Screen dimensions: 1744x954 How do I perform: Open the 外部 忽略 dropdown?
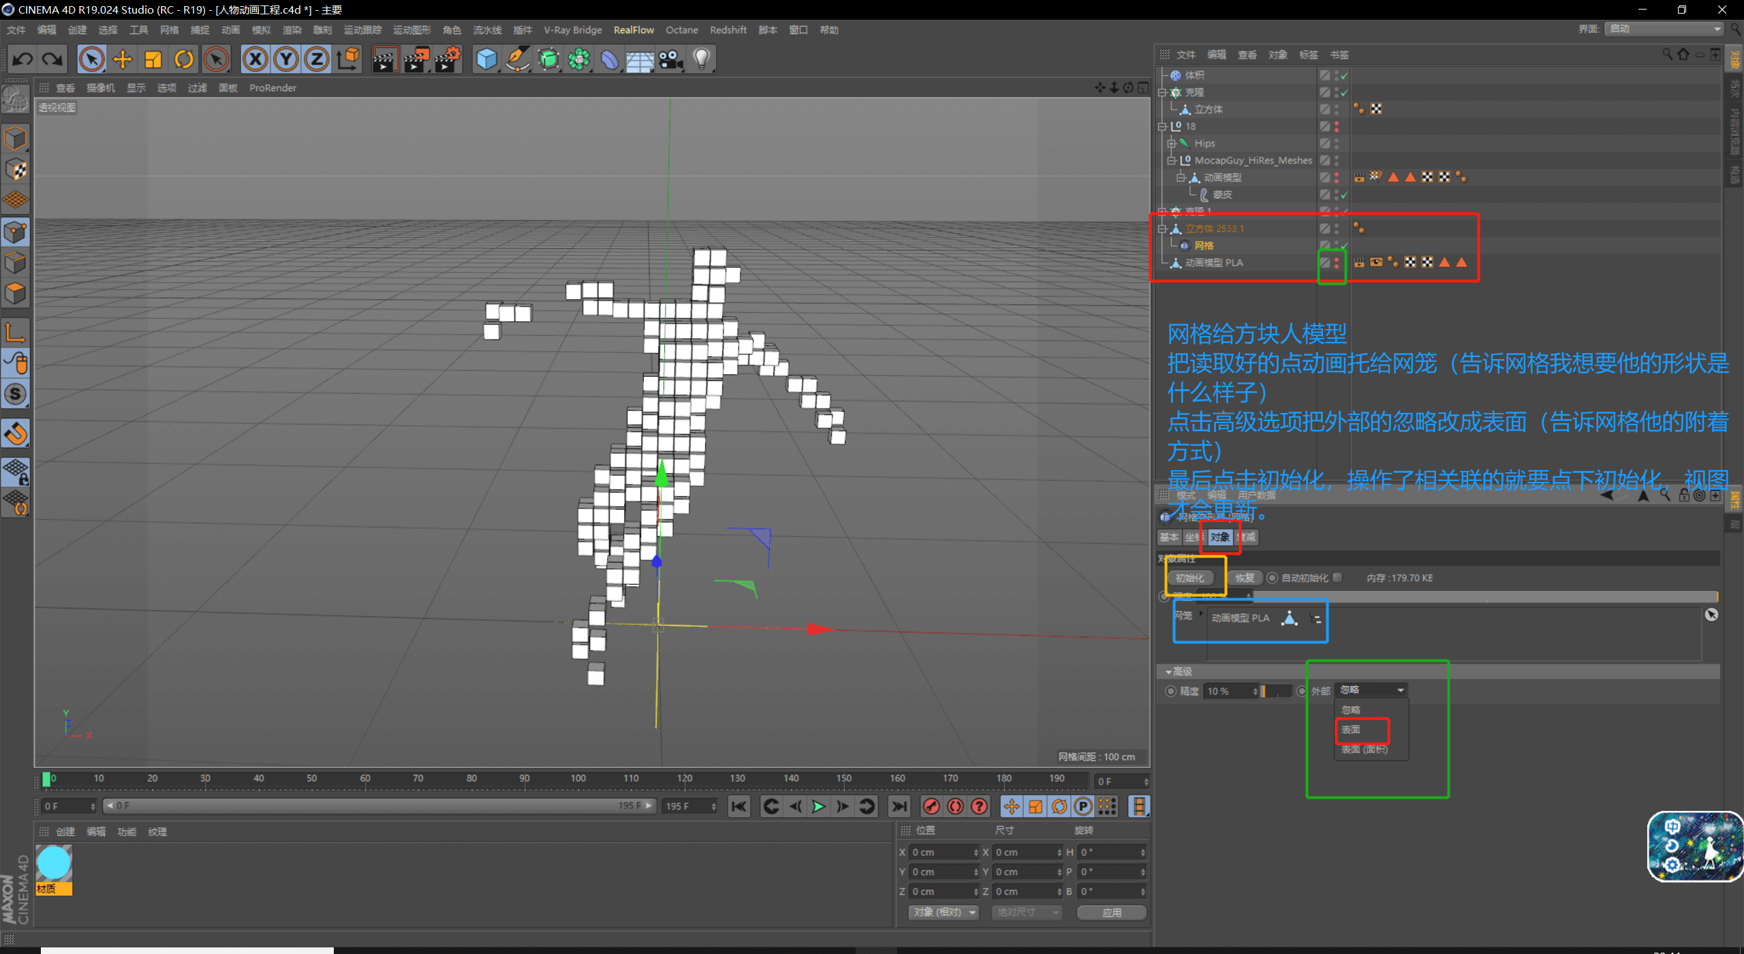coord(1371,690)
